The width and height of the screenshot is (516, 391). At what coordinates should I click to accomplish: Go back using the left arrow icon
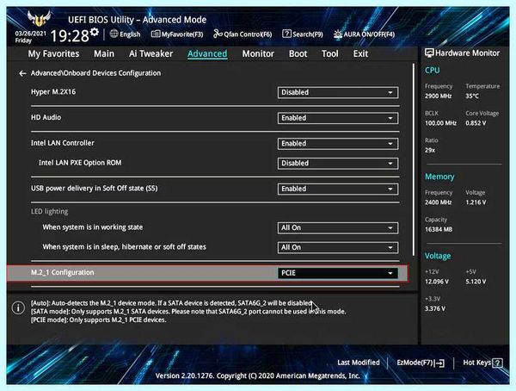click(22, 73)
